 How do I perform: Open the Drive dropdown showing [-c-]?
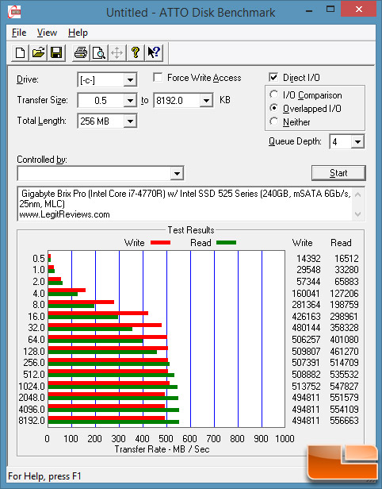pyautogui.click(x=130, y=80)
